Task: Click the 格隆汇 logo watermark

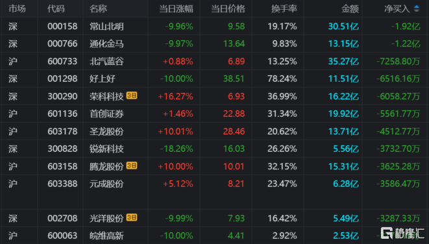Action: coord(403,233)
